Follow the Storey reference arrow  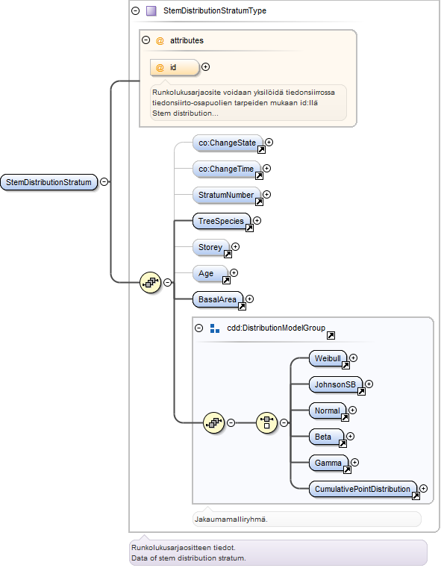coord(228,254)
